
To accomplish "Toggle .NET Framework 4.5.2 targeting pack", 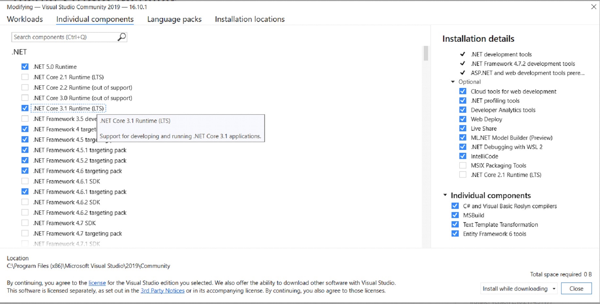I will point(25,161).
